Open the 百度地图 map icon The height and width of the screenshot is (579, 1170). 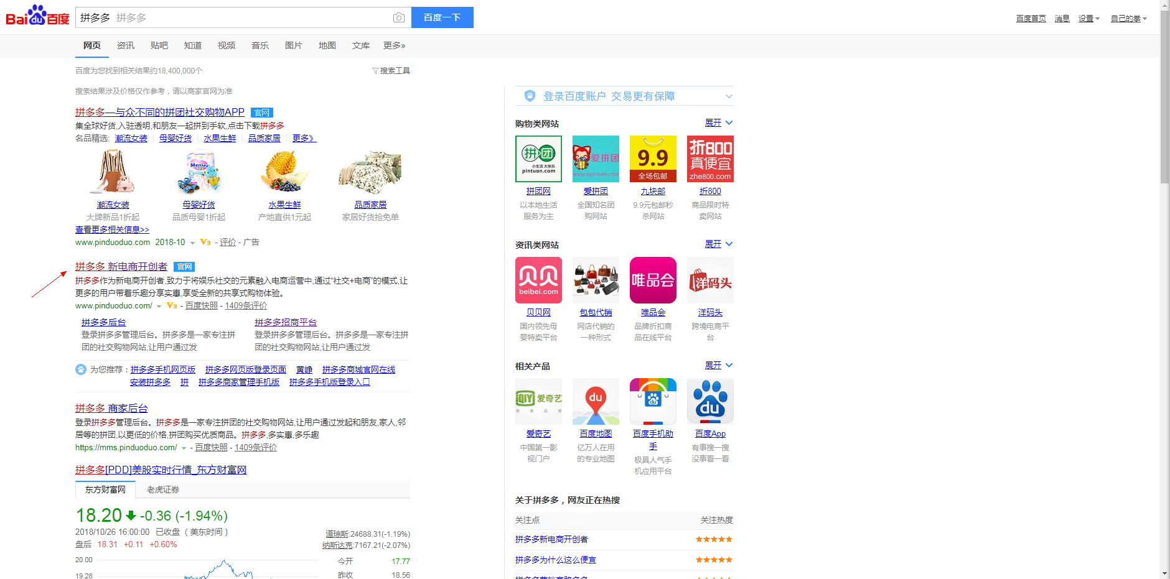click(596, 401)
